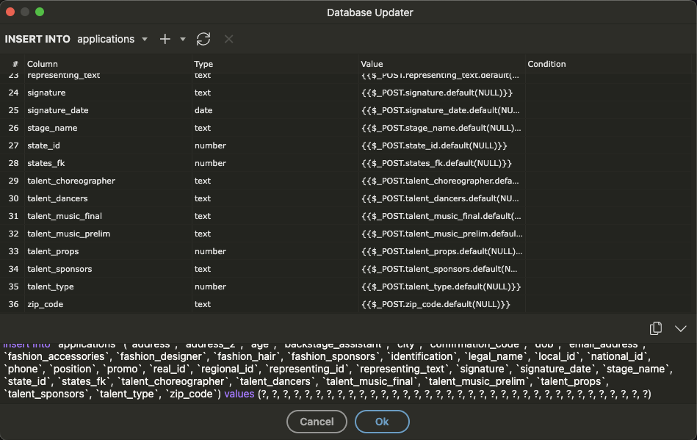Edit the value for talent_type

coord(441,286)
